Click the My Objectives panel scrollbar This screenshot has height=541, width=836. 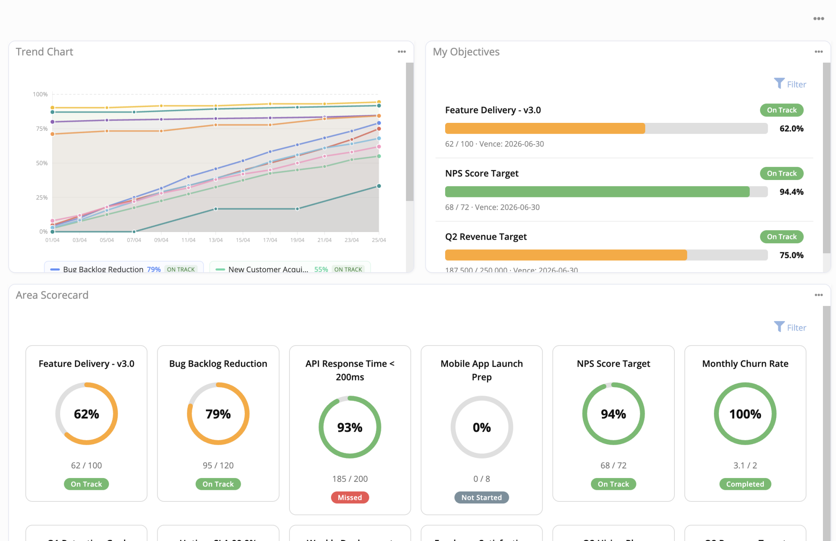point(826,158)
